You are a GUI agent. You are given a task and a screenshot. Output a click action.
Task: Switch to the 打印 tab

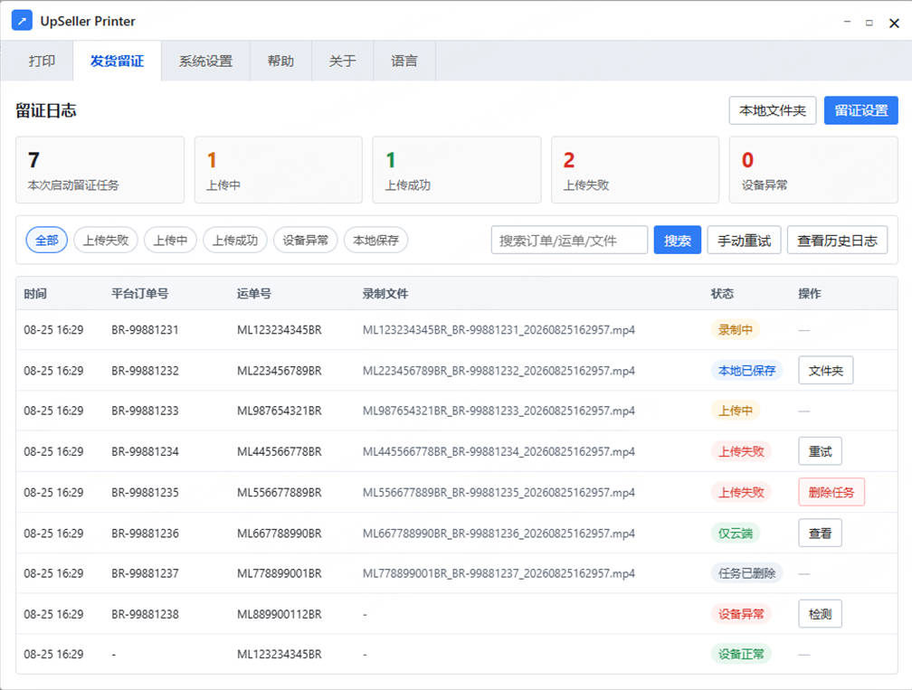click(x=42, y=61)
